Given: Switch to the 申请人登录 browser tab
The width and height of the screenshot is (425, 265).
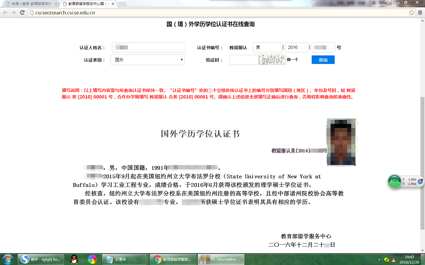Looking at the screenshot, I should [31, 4].
